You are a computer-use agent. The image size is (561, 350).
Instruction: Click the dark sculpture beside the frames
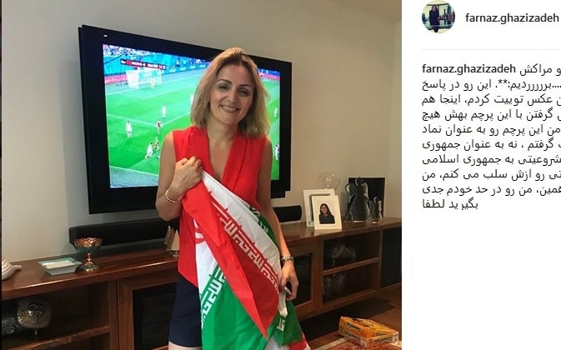pos(364,202)
